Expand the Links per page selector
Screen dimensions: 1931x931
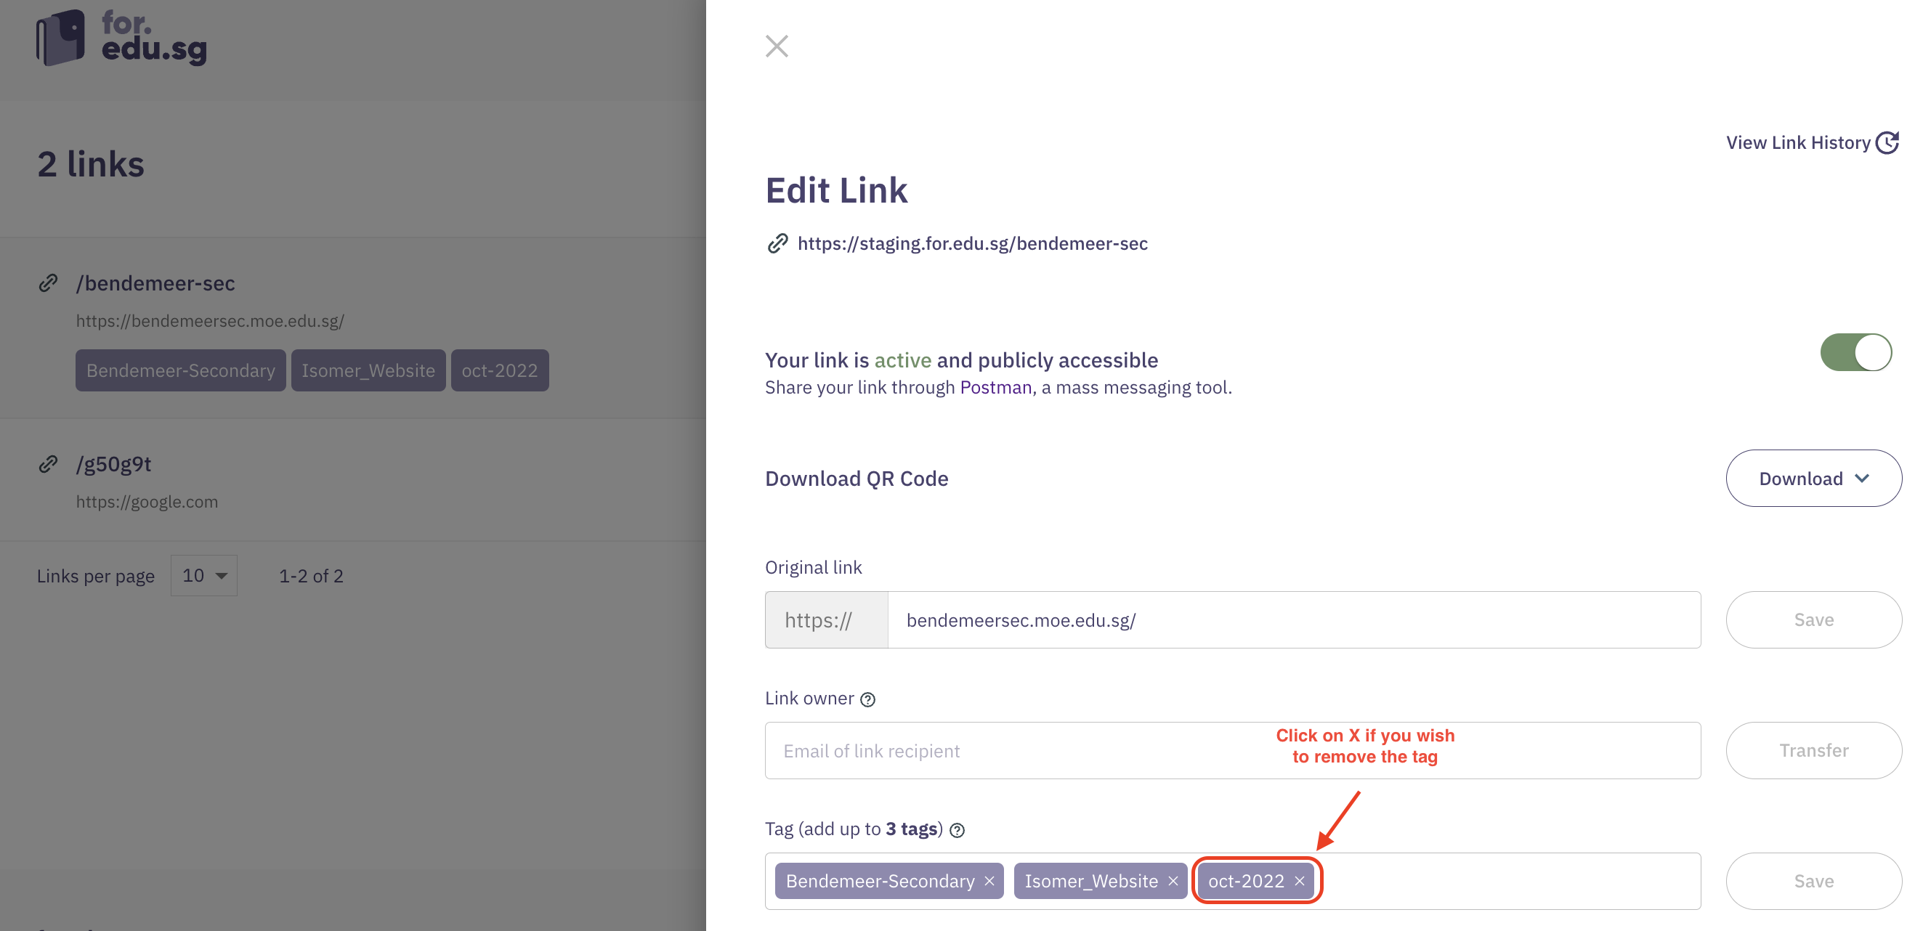tap(204, 576)
